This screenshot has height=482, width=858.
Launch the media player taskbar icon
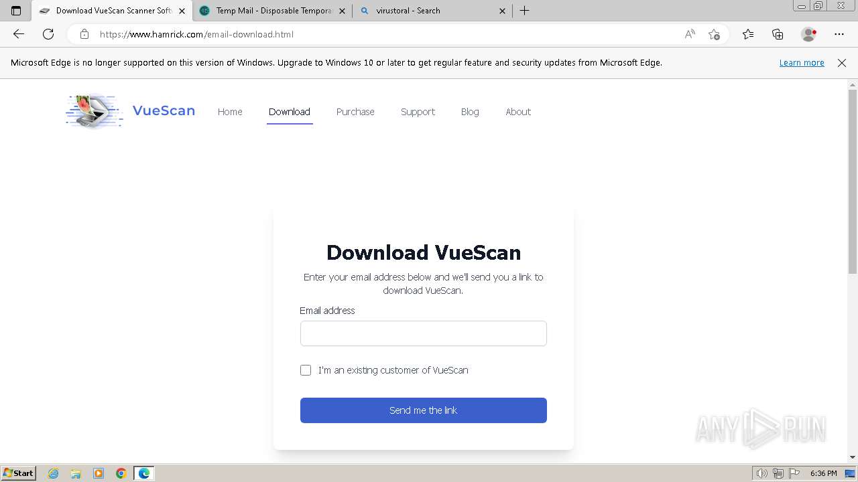click(x=99, y=473)
